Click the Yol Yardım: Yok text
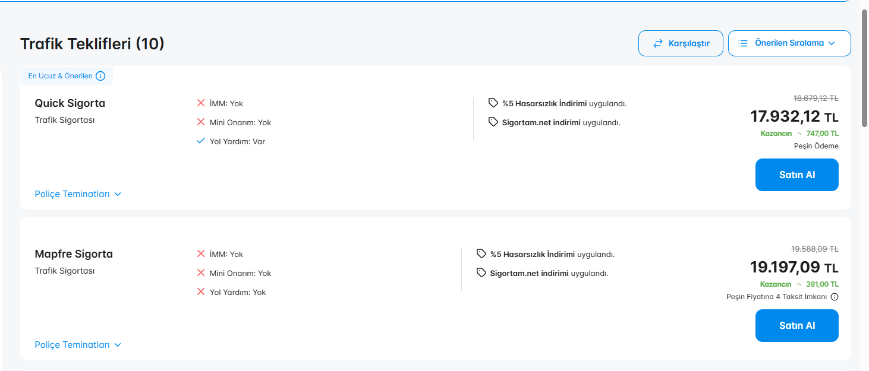This screenshot has width=869, height=371. pos(238,292)
